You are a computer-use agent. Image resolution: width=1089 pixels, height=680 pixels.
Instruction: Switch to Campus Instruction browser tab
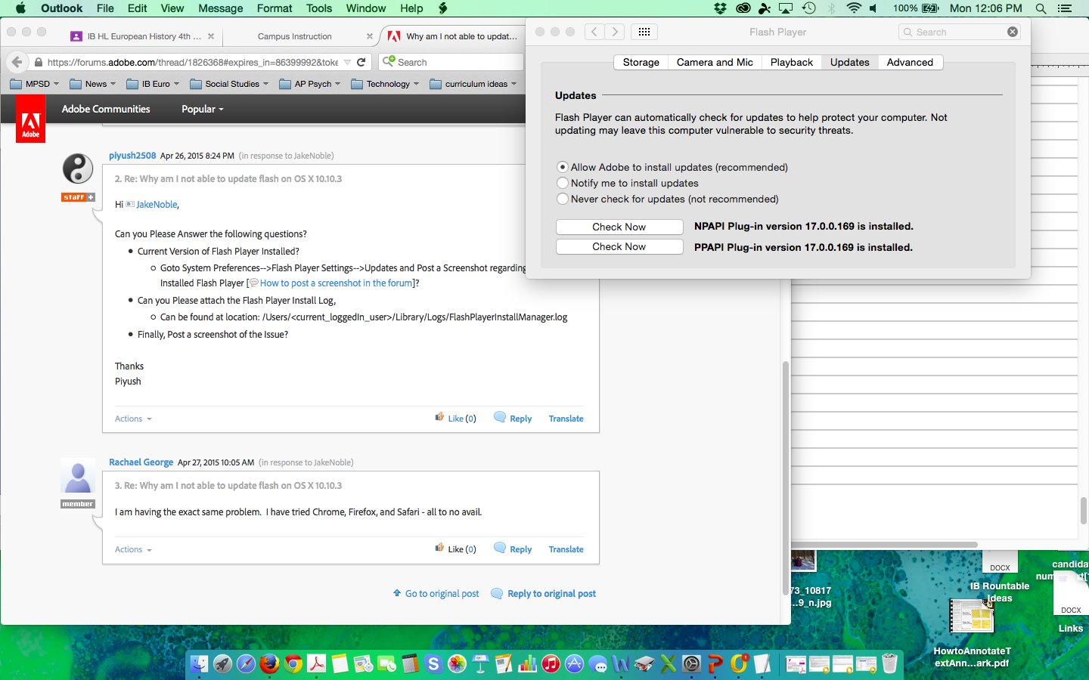click(295, 36)
